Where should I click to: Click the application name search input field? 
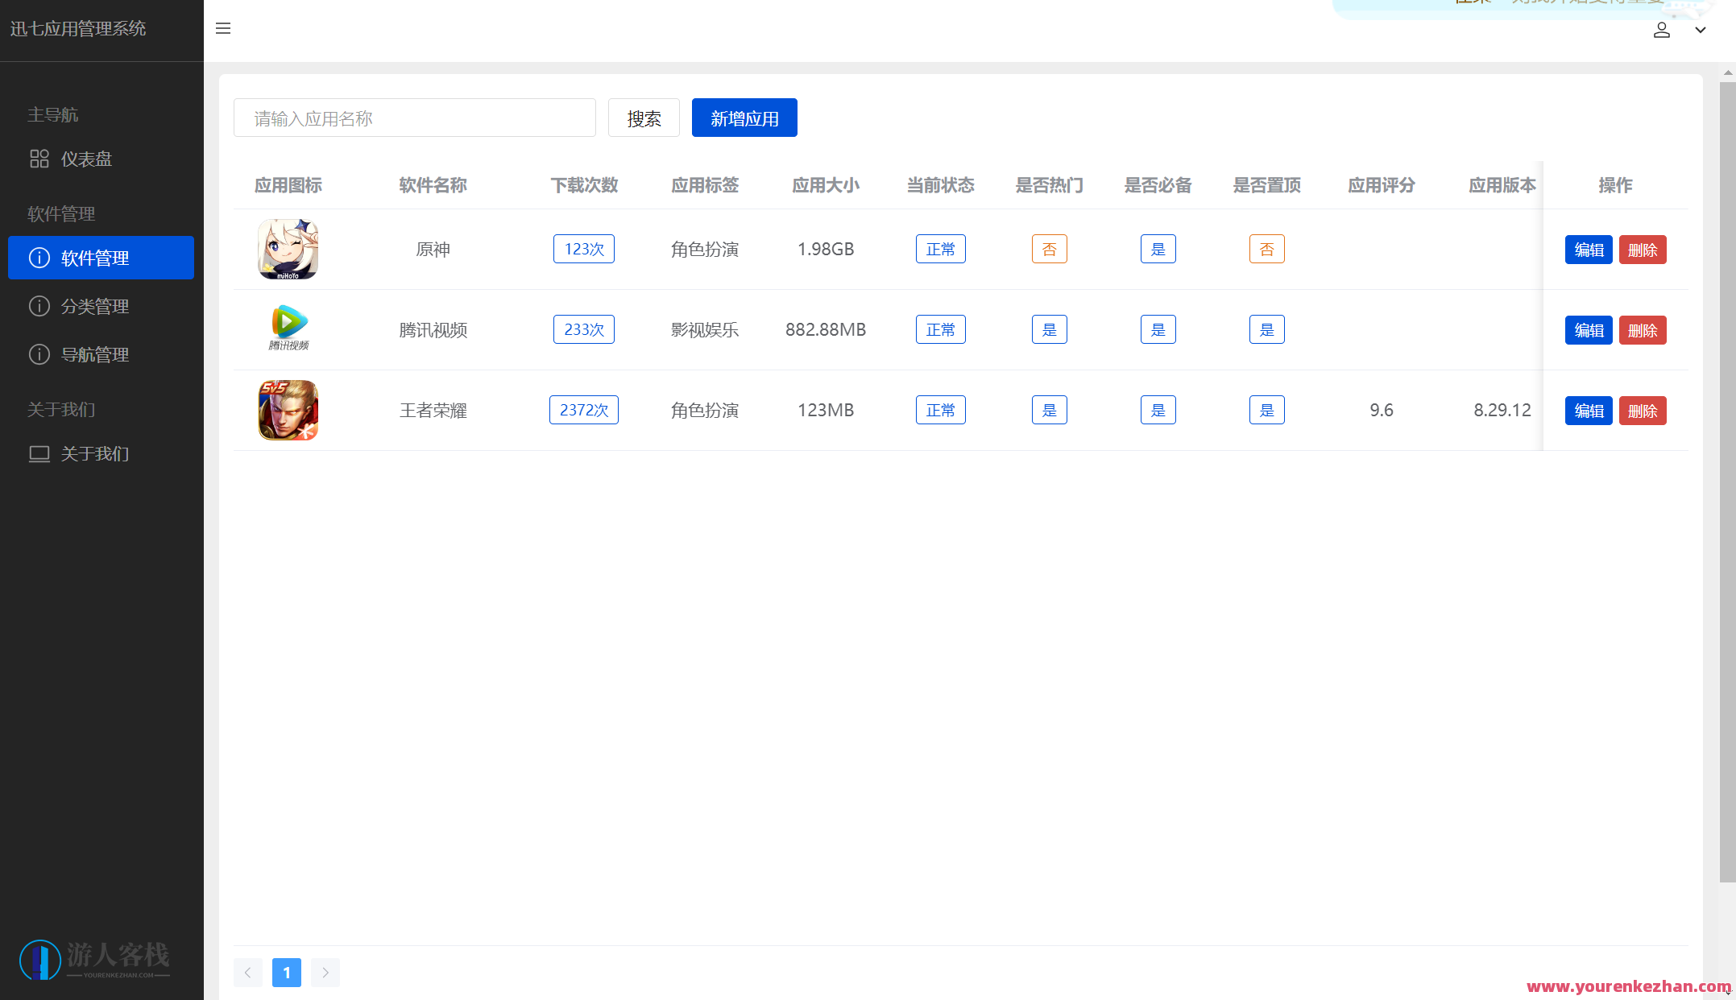click(414, 118)
